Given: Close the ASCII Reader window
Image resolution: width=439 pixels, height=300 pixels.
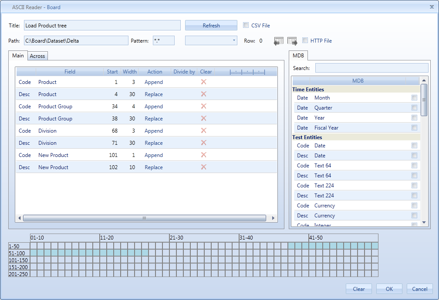Looking at the screenshot, I should [x=432, y=7].
